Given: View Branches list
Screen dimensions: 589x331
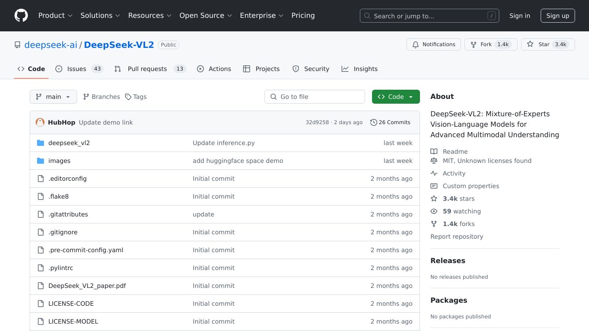Looking at the screenshot, I should [102, 97].
